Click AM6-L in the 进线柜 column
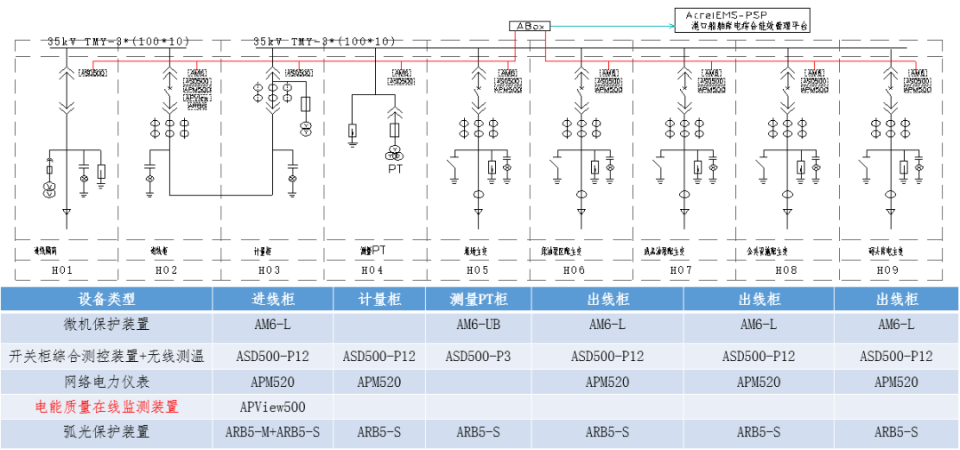 point(273,325)
